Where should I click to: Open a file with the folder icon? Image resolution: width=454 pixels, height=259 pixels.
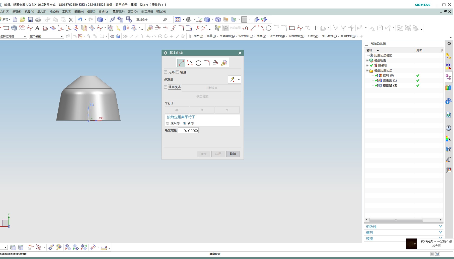coord(22,19)
